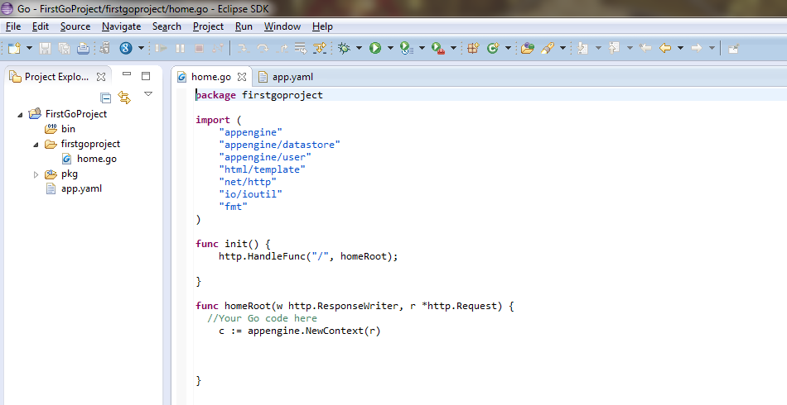Open the Source menu
This screenshot has height=405, width=787.
tap(75, 26)
